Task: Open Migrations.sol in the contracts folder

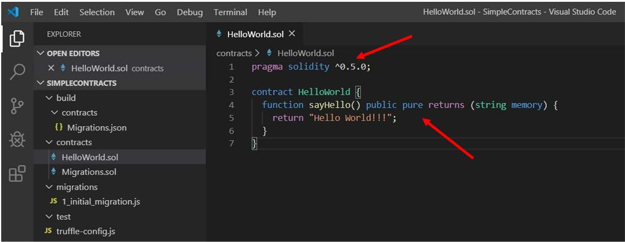Action: (x=89, y=172)
